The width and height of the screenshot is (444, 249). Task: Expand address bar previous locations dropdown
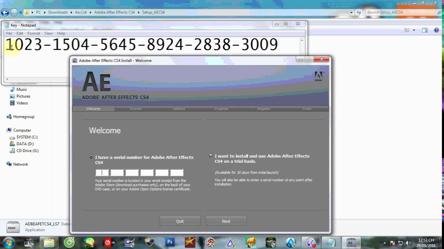[x=351, y=12]
